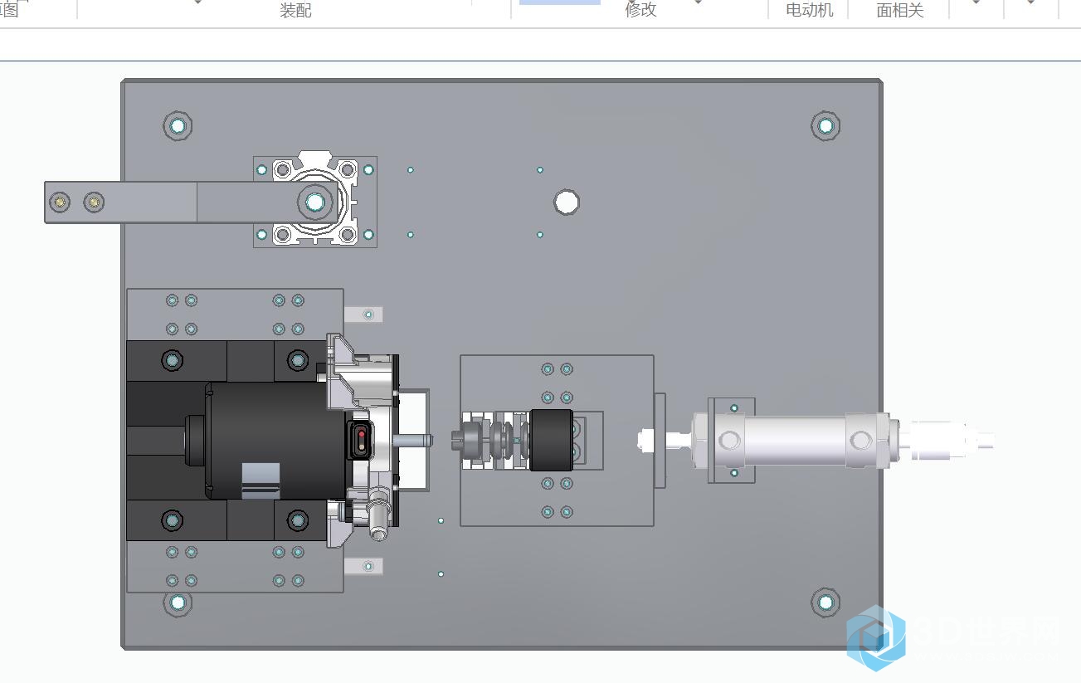Select the black cylindrical roller on the center fixture

(551, 440)
